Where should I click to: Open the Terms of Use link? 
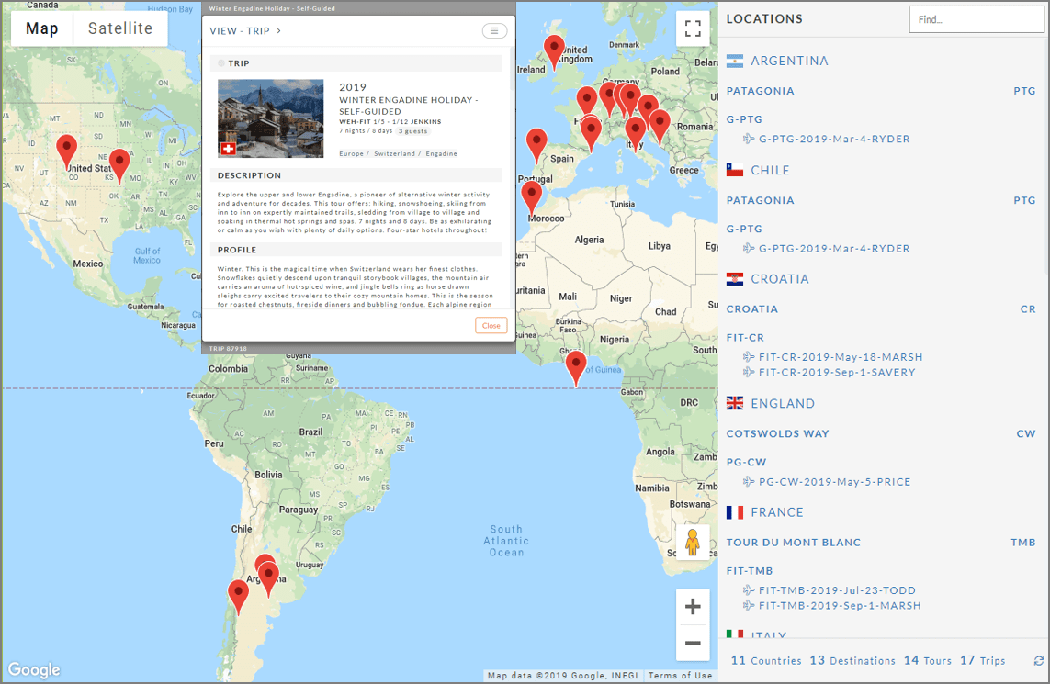pyautogui.click(x=680, y=676)
